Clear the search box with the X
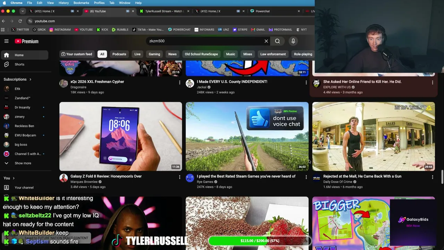444x250 pixels. [266, 41]
